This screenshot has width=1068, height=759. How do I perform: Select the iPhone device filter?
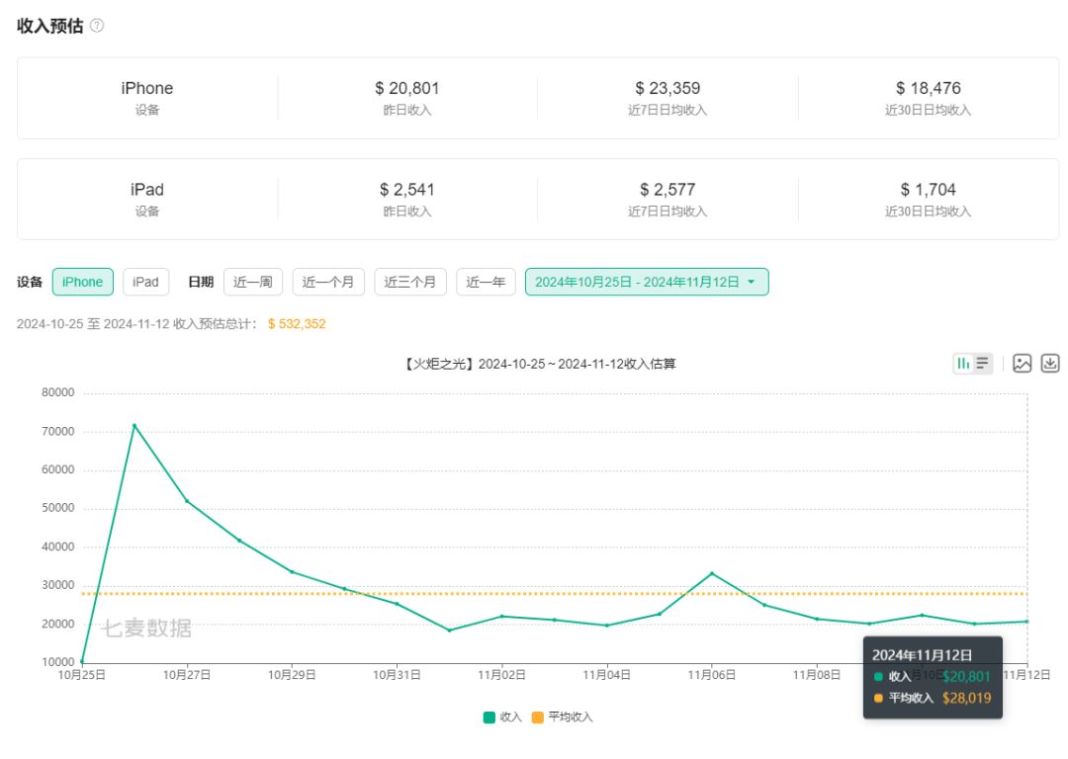coord(83,282)
